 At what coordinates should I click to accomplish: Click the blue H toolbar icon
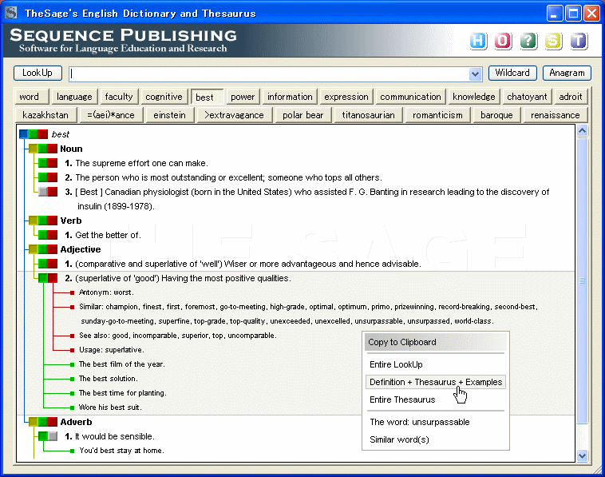tap(478, 41)
